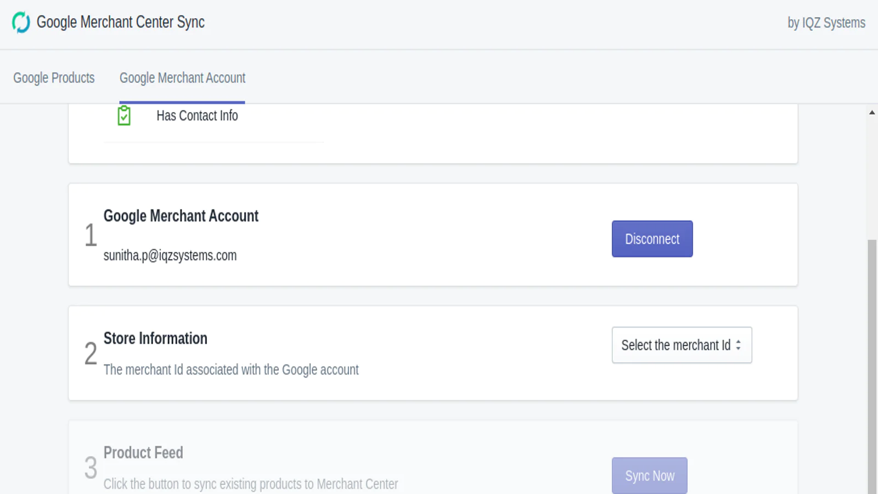The image size is (878, 494).
Task: Click the scrollbar up arrow
Action: 872,113
